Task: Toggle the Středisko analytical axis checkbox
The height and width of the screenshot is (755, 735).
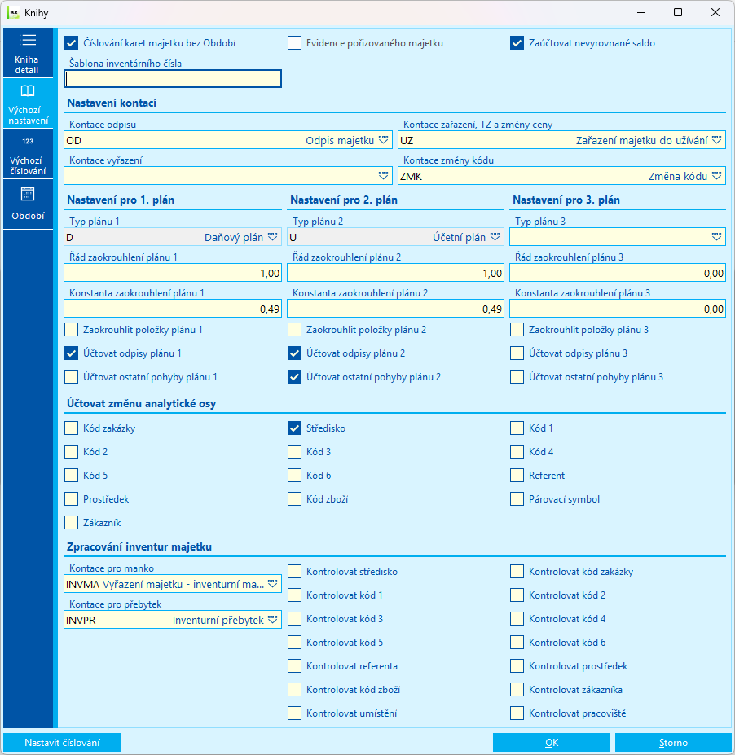Action: (x=294, y=428)
